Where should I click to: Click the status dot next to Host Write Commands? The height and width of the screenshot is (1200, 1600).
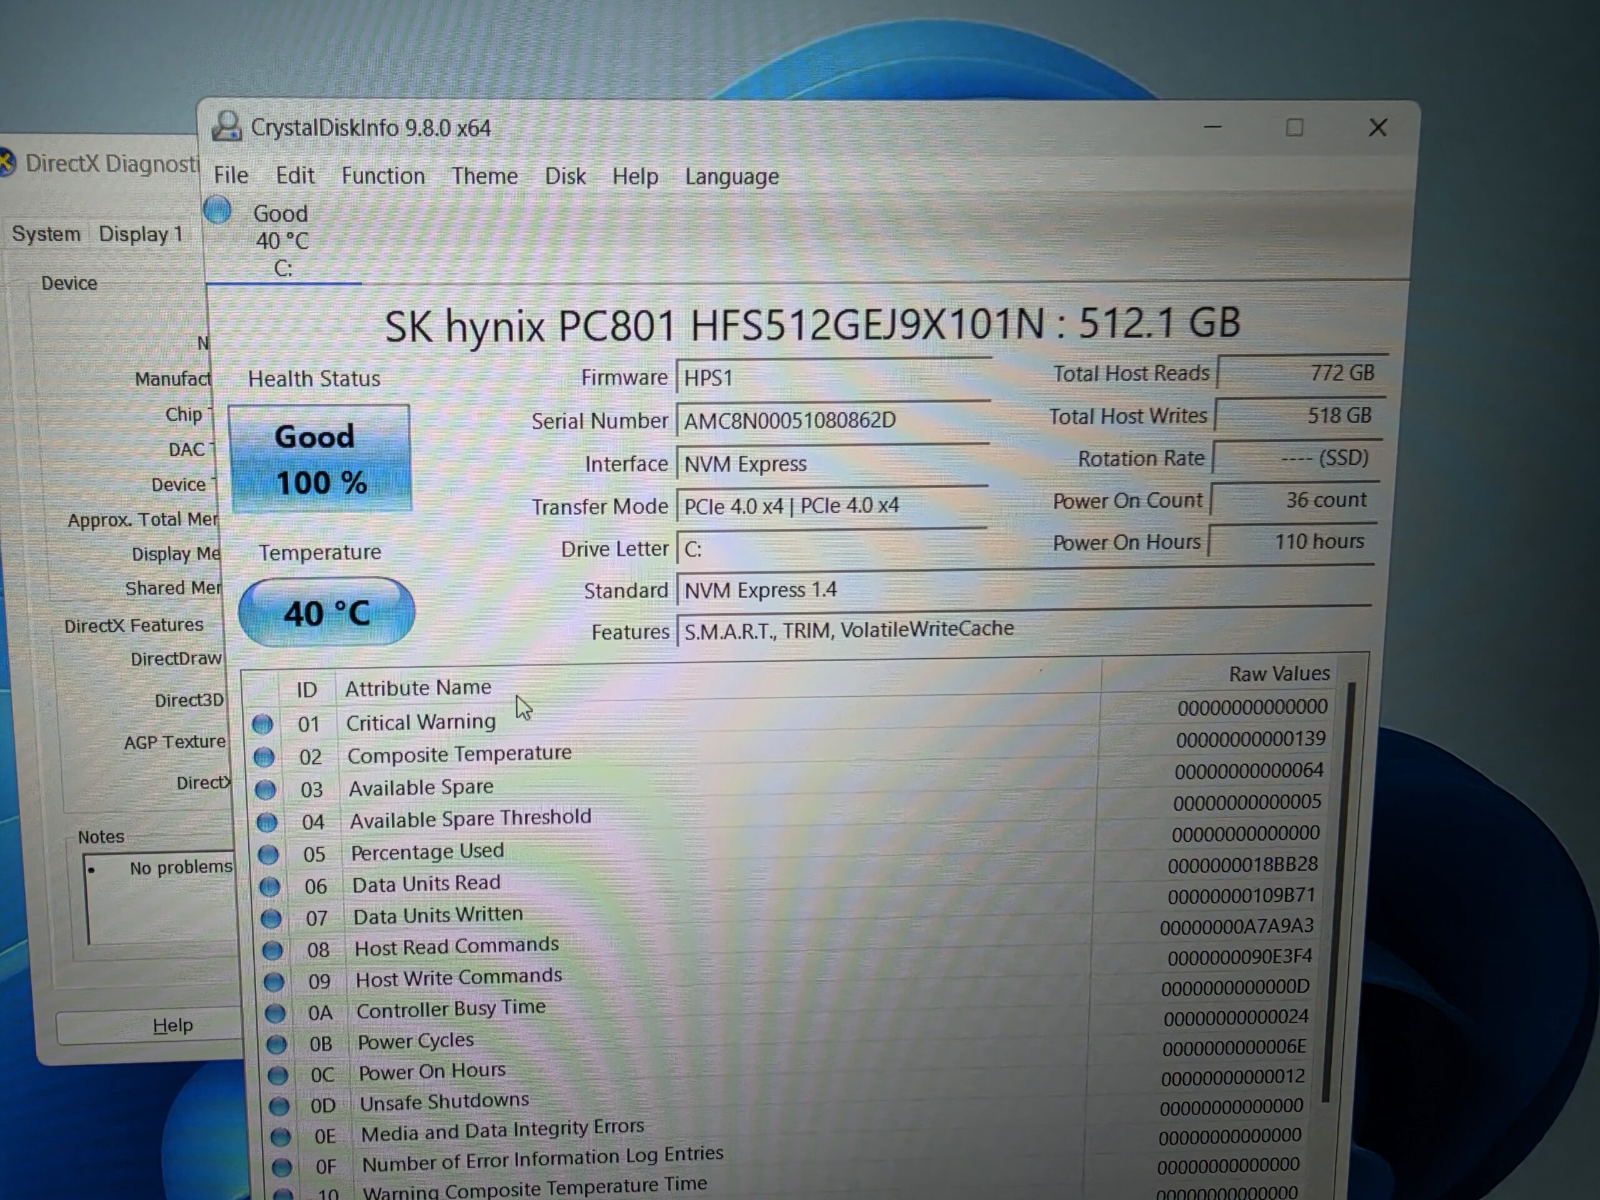[x=273, y=982]
